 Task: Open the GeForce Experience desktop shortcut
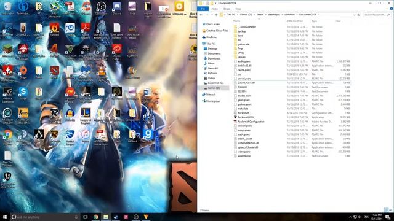pos(7,95)
